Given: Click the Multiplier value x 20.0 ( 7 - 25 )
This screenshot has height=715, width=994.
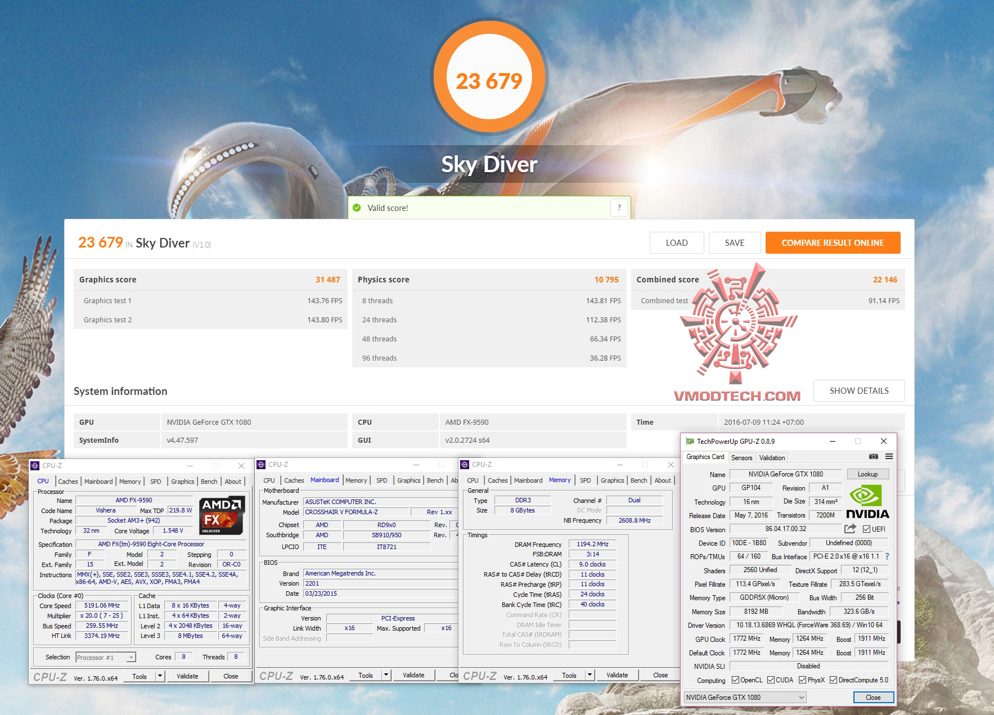Looking at the screenshot, I should (102, 615).
